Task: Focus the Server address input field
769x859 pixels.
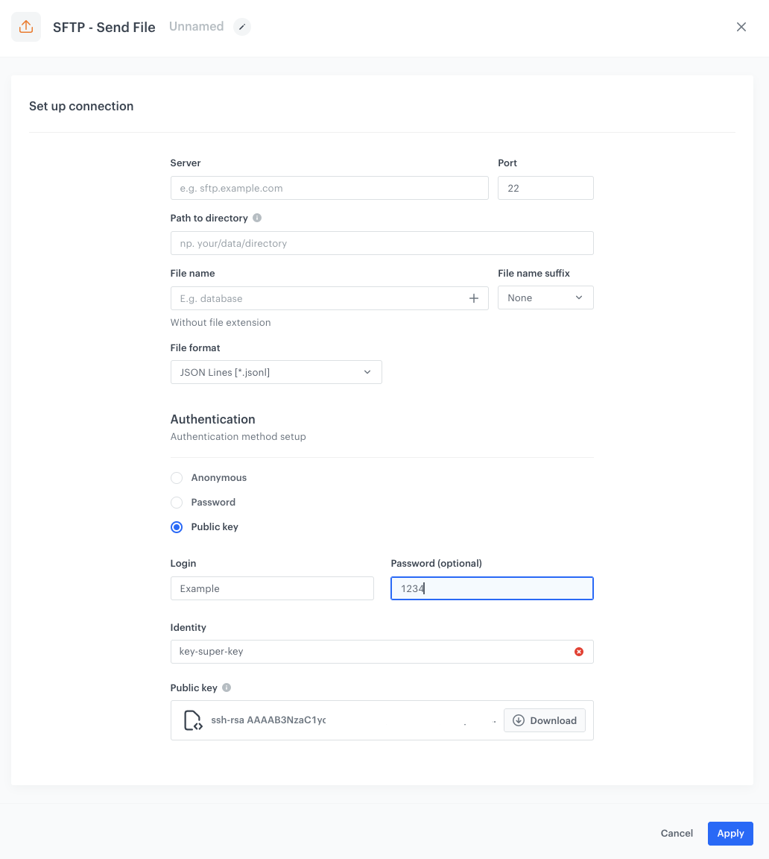Action: pos(329,188)
